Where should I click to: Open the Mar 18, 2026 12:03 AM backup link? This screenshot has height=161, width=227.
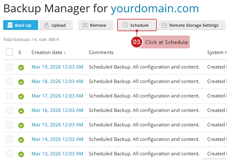tap(57, 81)
